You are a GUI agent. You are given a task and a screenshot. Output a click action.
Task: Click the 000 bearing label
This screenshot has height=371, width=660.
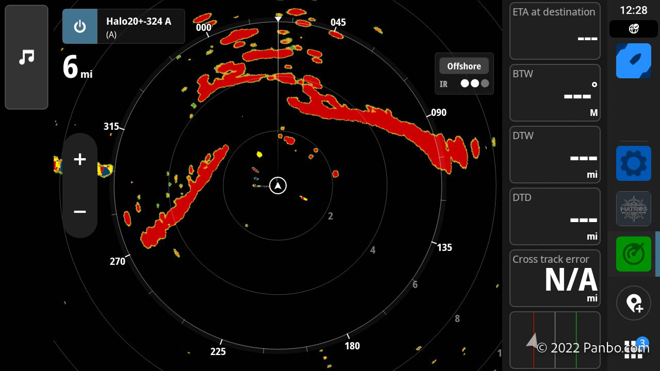tap(204, 27)
